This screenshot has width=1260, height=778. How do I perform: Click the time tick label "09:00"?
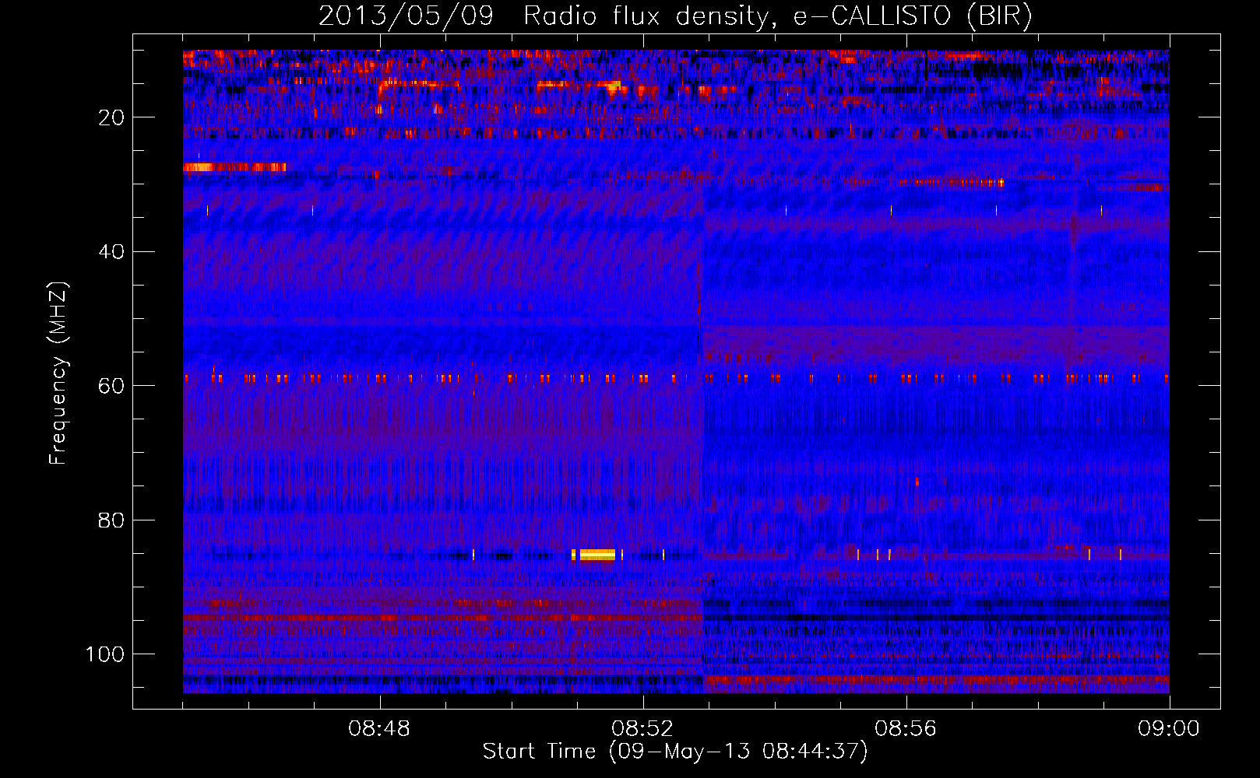[1169, 729]
